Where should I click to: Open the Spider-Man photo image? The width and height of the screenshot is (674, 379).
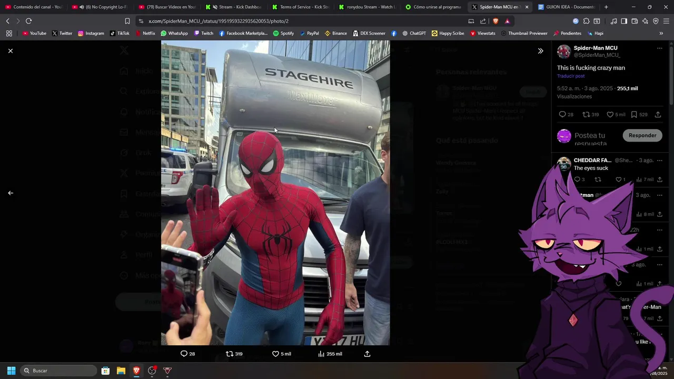coord(275,193)
